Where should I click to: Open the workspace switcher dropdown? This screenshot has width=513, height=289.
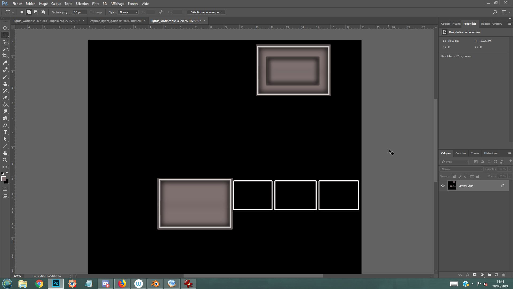tap(506, 12)
